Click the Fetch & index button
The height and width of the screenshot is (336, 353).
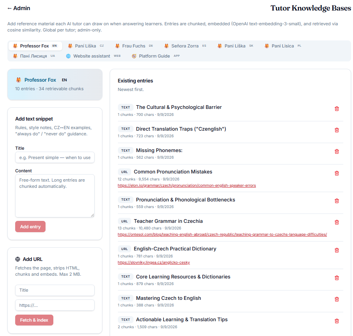click(34, 320)
